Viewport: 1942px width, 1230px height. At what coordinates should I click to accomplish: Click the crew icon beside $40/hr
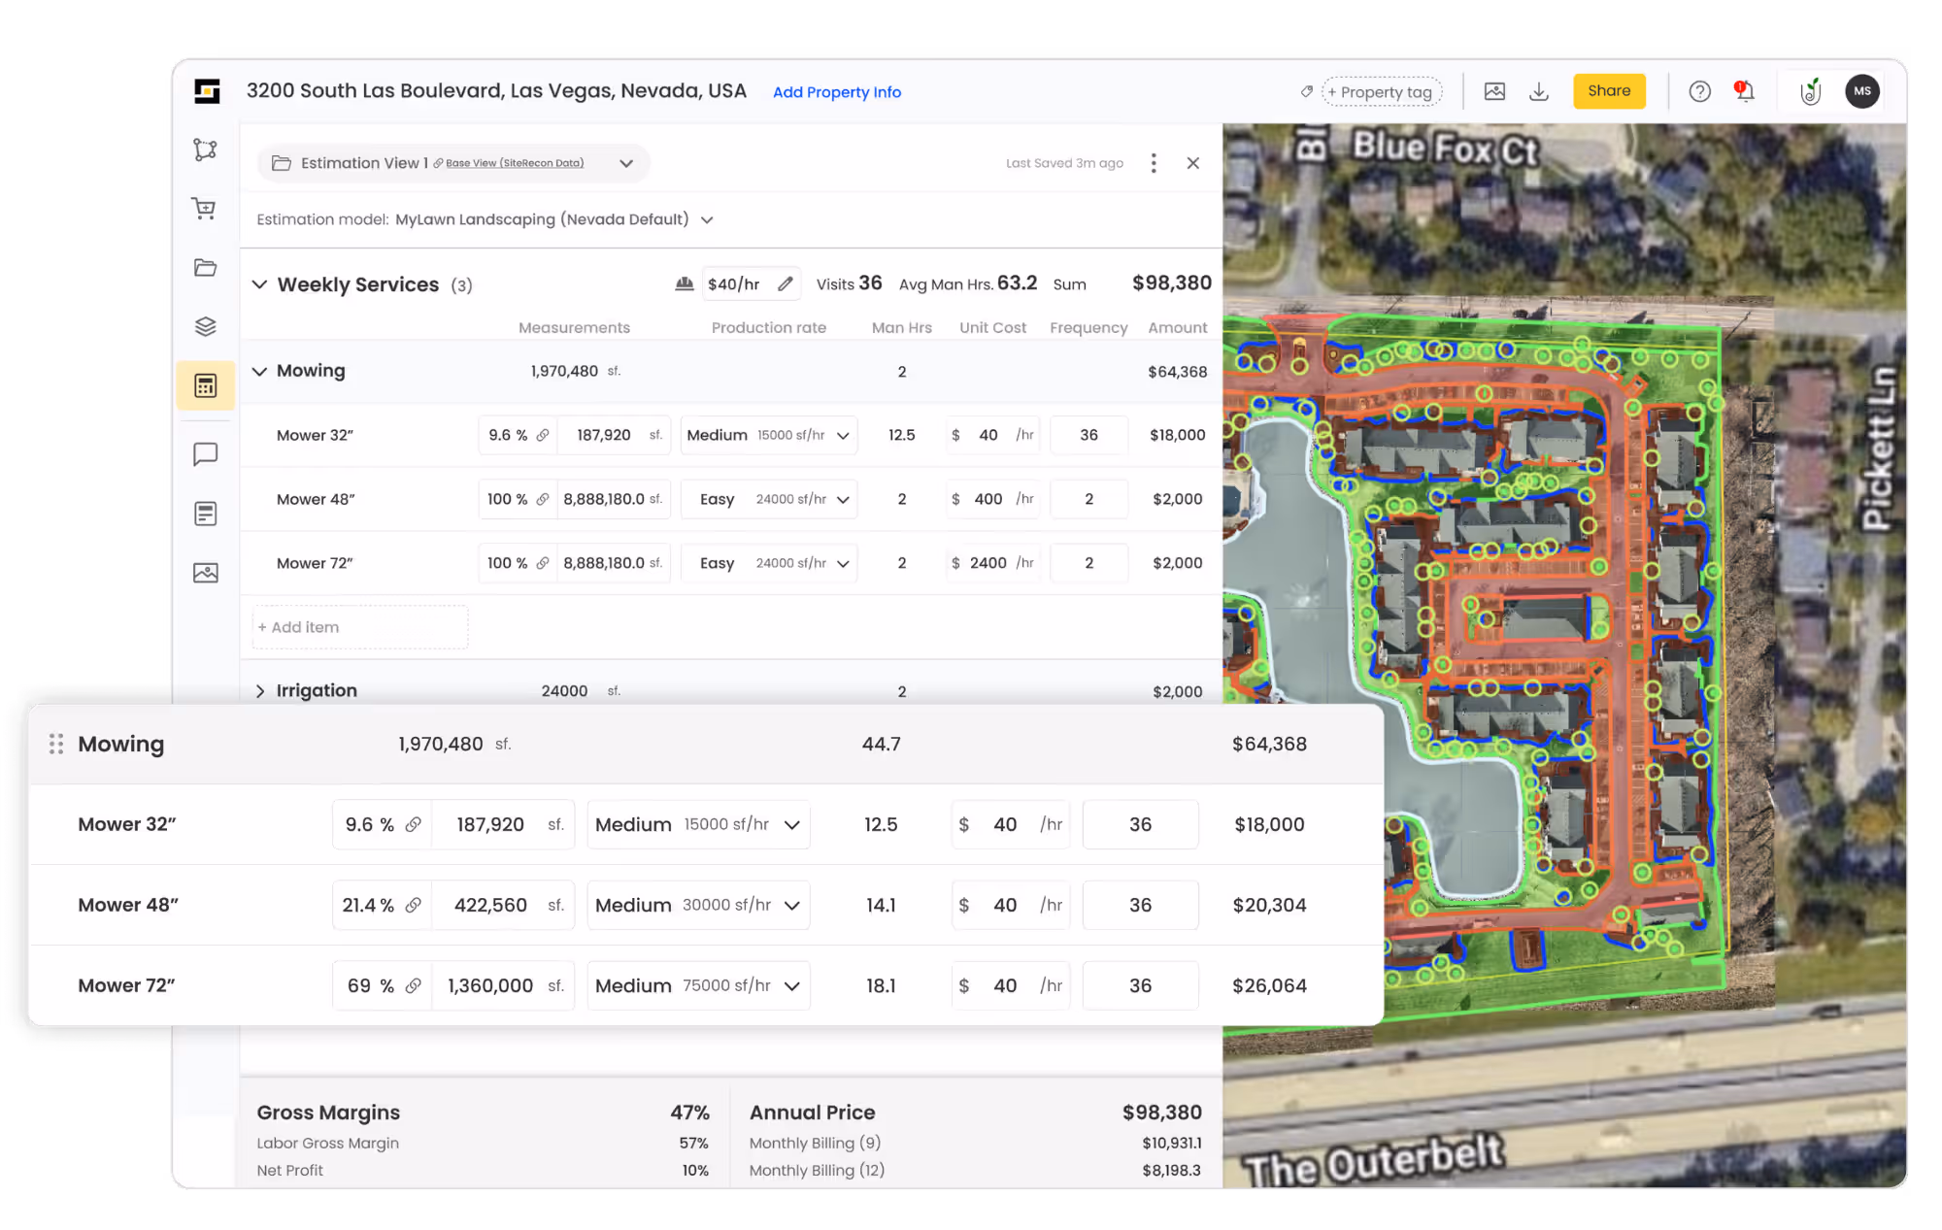pos(685,283)
